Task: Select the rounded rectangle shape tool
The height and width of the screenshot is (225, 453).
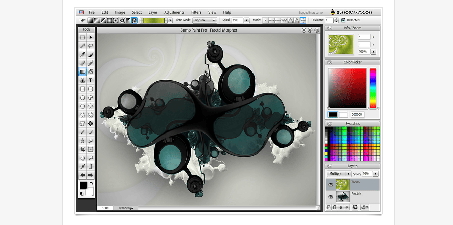Action: coord(91,89)
